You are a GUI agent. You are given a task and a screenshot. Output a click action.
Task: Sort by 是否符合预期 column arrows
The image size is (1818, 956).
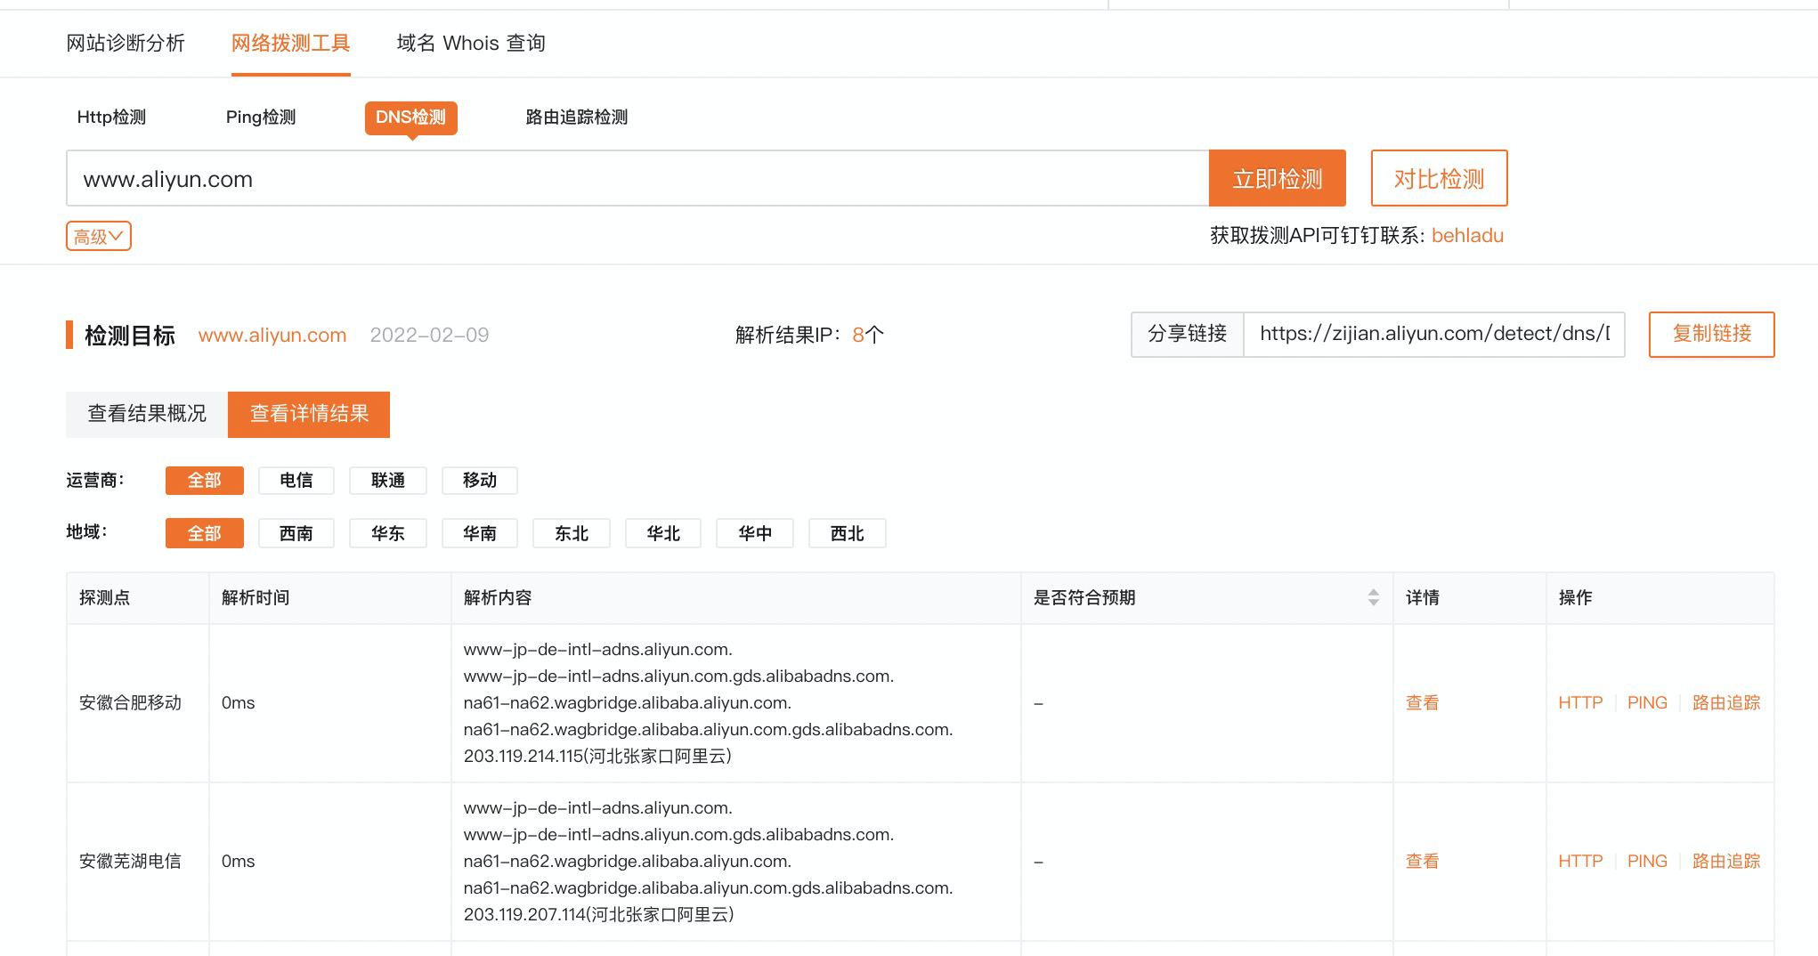[x=1373, y=597]
